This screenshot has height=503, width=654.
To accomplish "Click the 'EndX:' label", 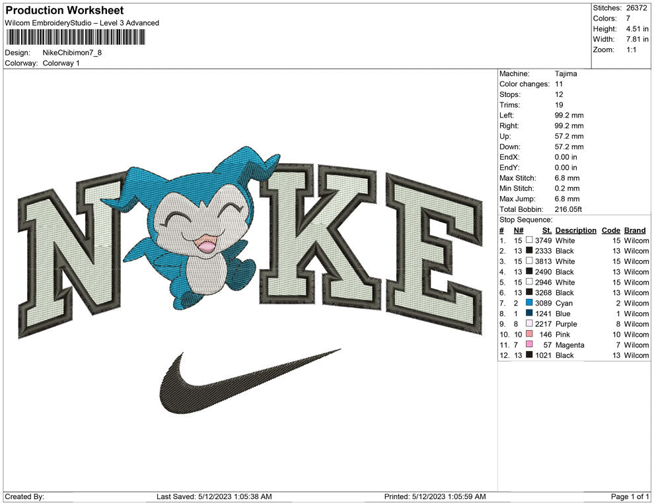I will (x=510, y=157).
